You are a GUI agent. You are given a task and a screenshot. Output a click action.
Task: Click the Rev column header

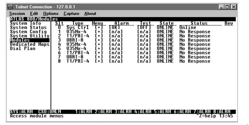(229, 23)
